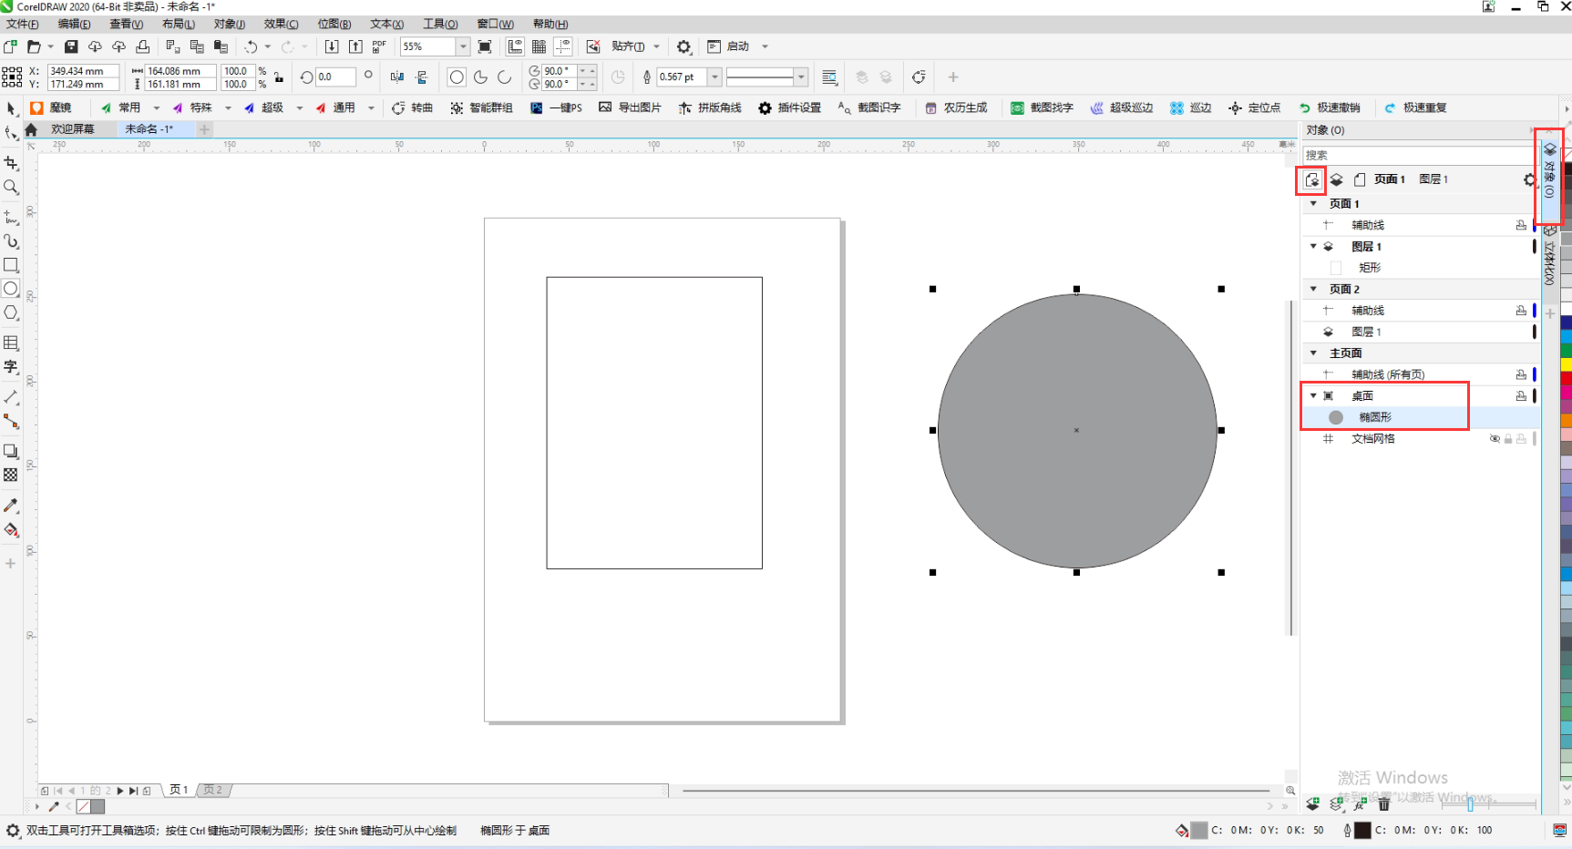Click the 智能群组 button
This screenshot has width=1572, height=849.
[x=481, y=107]
